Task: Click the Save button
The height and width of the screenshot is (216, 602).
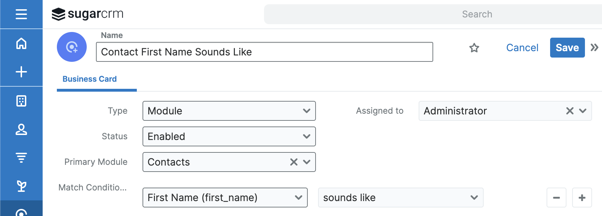Action: pos(567,48)
